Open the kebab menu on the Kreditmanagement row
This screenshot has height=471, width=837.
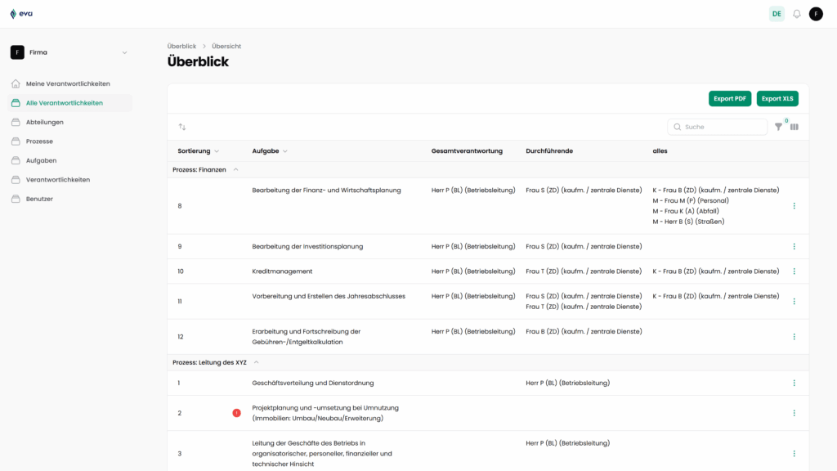pos(793,271)
